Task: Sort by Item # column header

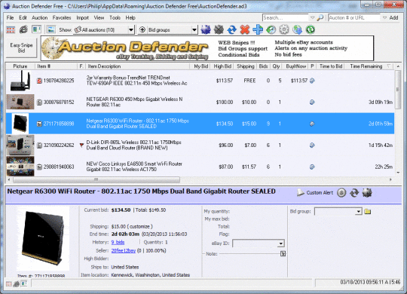Action: tap(57, 66)
